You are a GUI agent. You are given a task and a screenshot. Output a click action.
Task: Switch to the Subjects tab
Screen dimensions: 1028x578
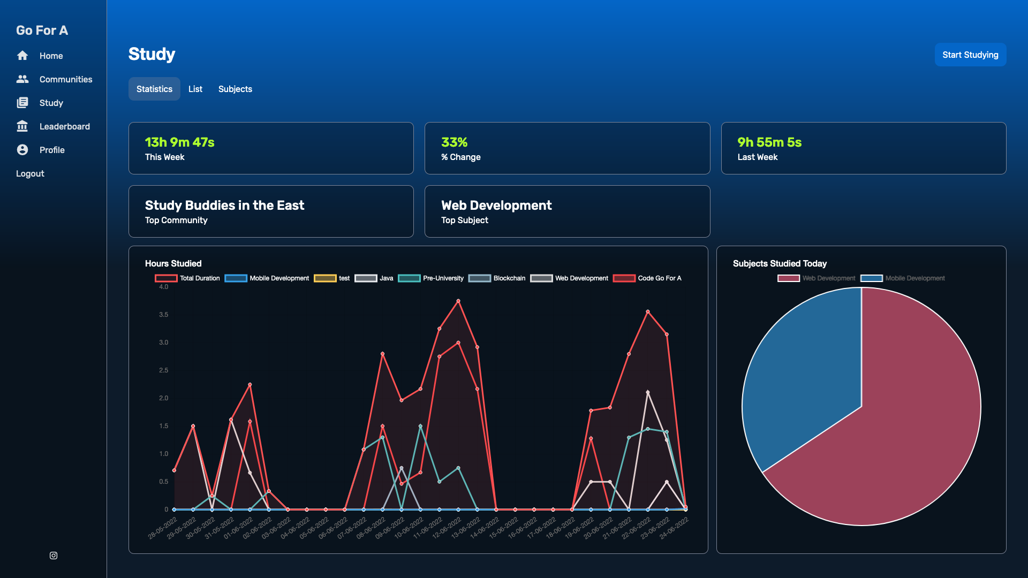coord(235,89)
